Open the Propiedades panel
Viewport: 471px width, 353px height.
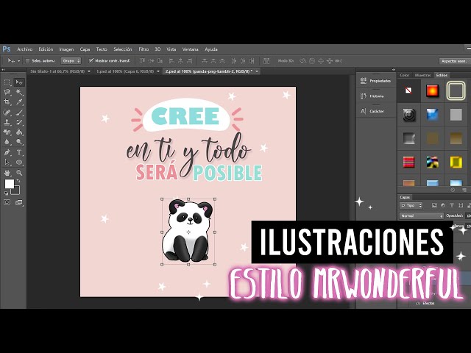[376, 81]
